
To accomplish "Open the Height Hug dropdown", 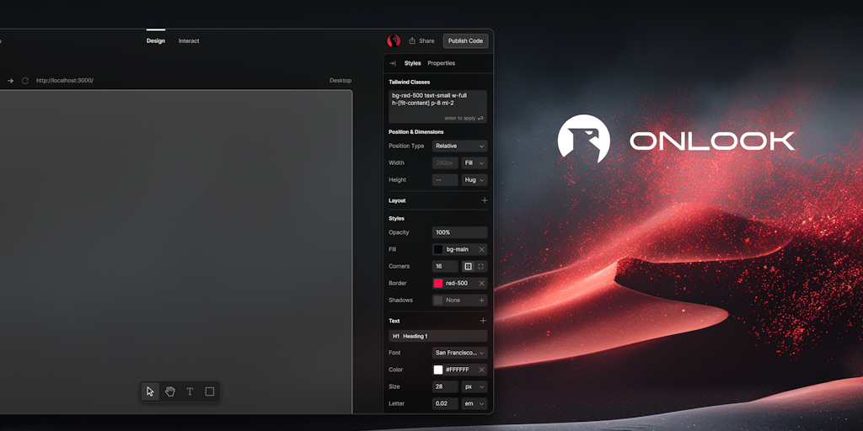I will (x=474, y=180).
